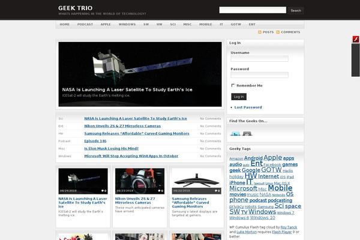Focus the Username field
360x240 pixels.
point(259,59)
